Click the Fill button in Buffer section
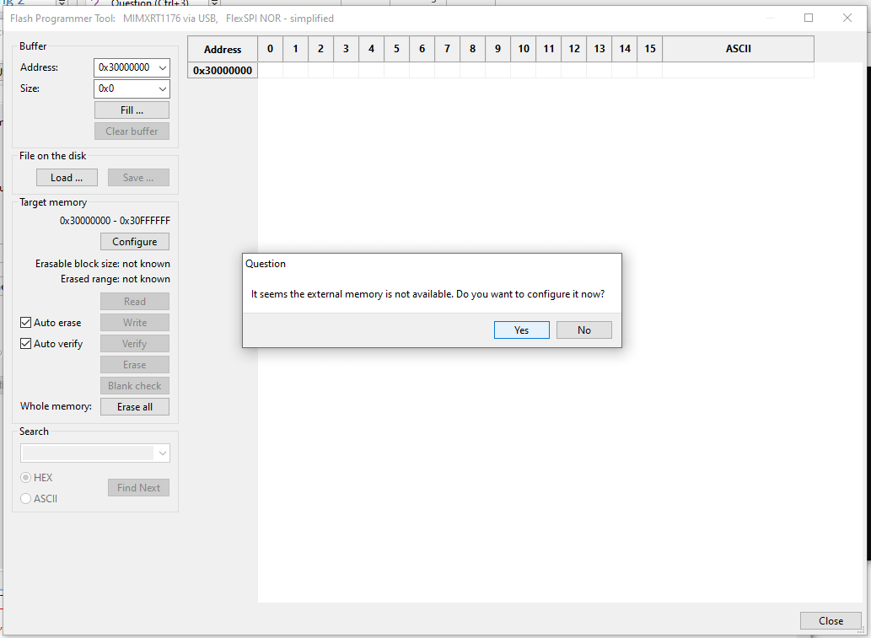The height and width of the screenshot is (638, 871). (132, 110)
